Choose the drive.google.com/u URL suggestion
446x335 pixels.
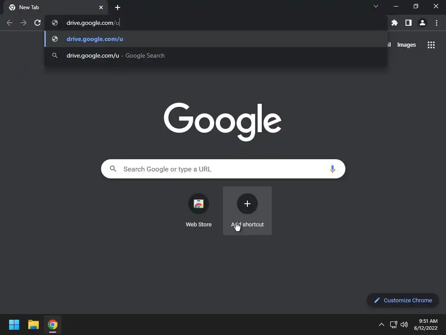[216, 39]
